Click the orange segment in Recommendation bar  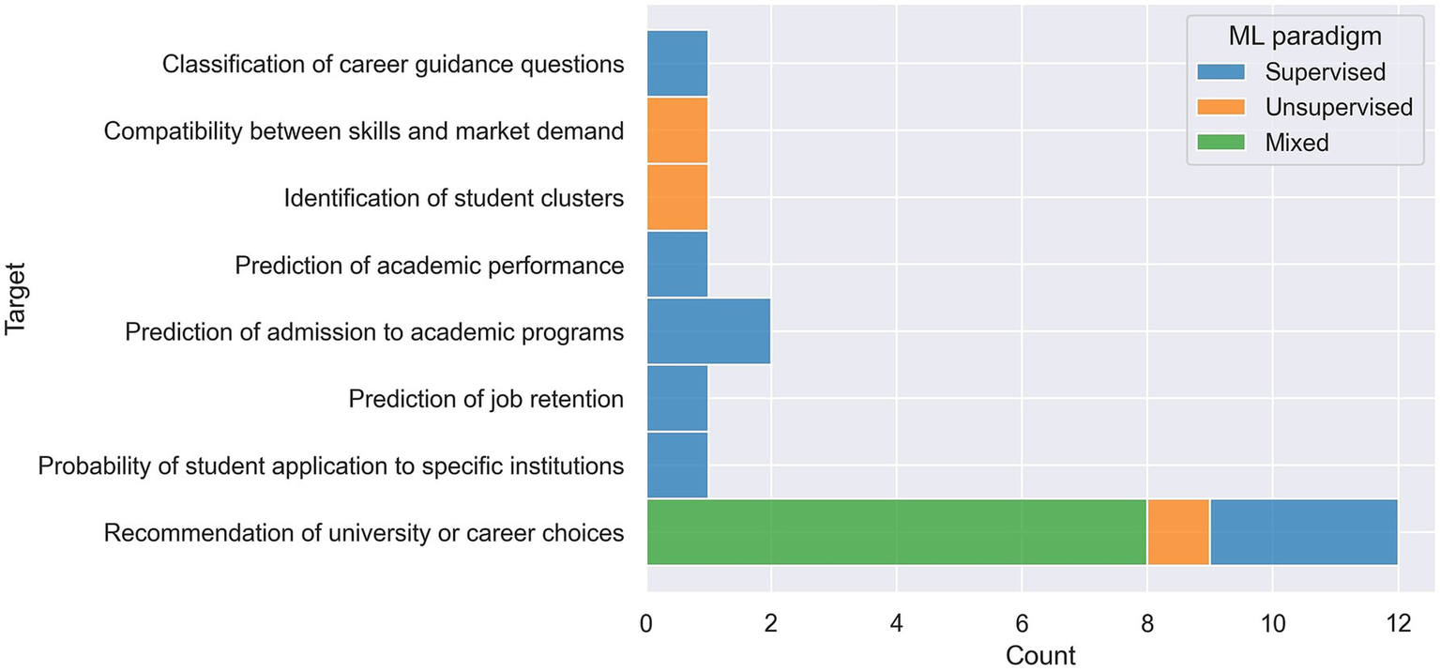pyautogui.click(x=1177, y=532)
